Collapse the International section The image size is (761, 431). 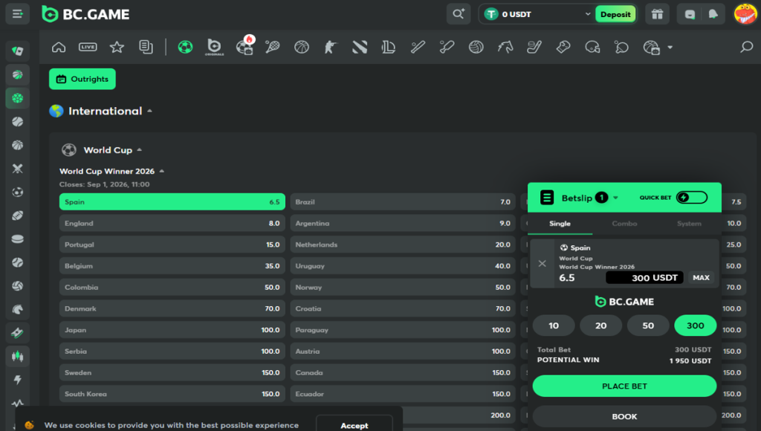tap(149, 111)
